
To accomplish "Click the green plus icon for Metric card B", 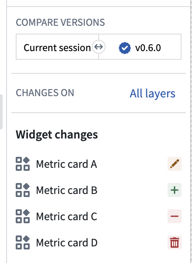I will [x=175, y=190].
